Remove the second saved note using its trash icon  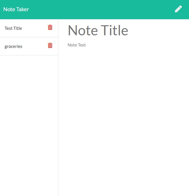(x=50, y=45)
